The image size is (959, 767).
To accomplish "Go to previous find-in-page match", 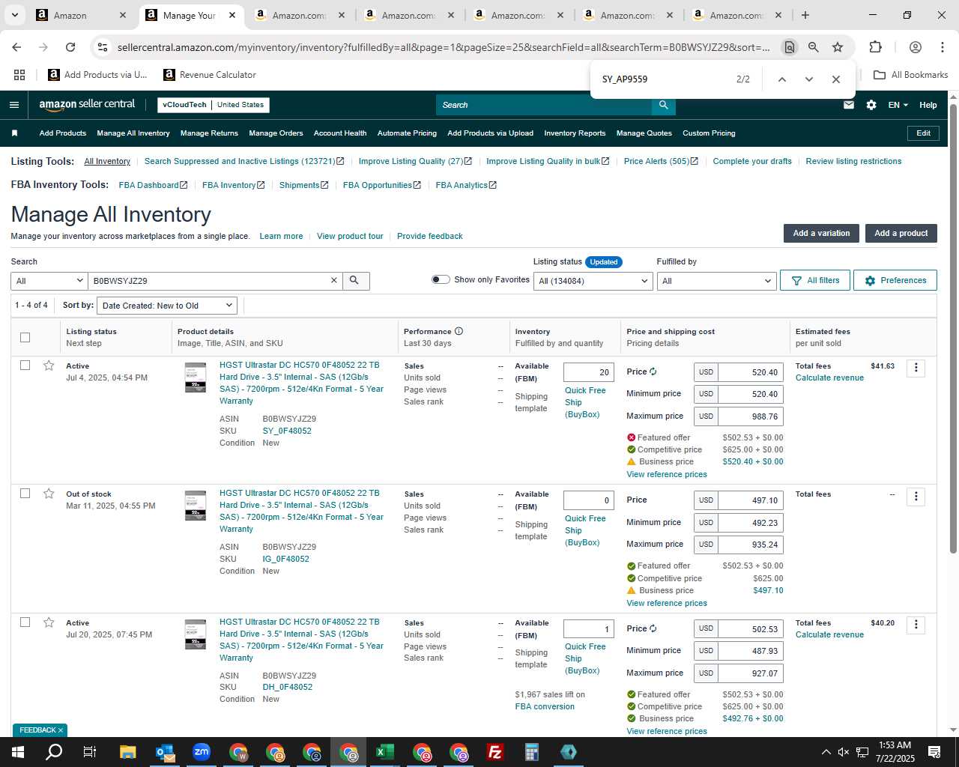I will (781, 79).
